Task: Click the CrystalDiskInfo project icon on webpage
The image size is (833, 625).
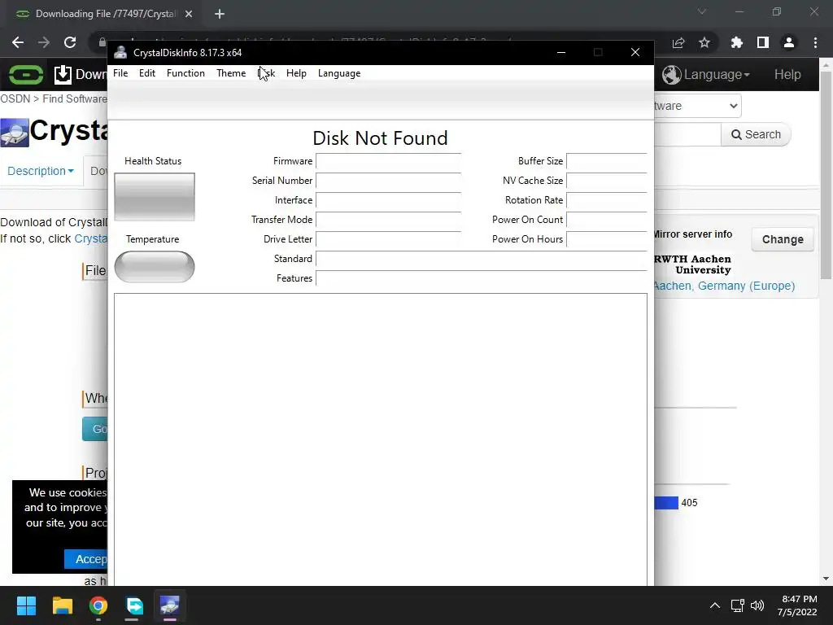Action: [x=15, y=133]
